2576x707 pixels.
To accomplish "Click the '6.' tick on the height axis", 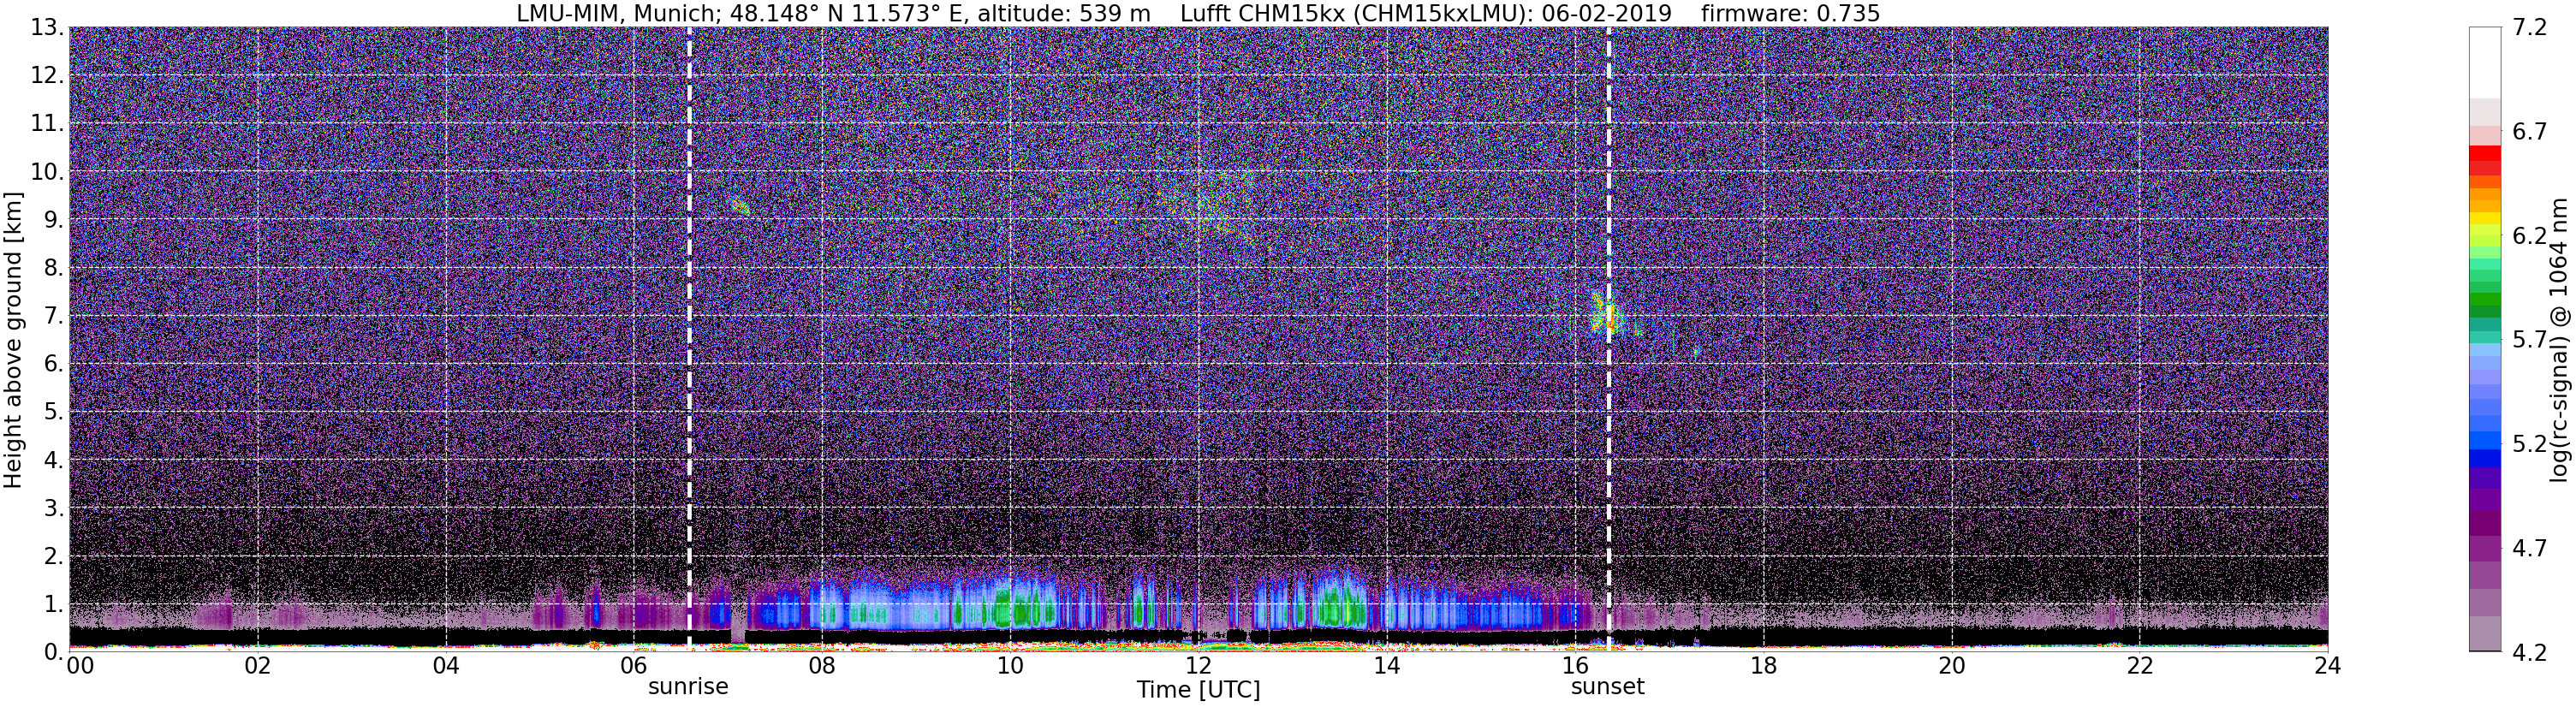I will click(x=54, y=364).
